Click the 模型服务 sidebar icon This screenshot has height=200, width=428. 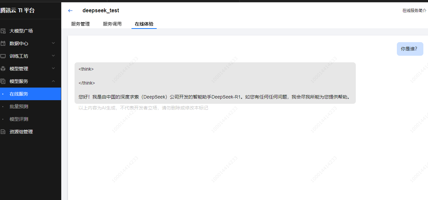click(3, 81)
